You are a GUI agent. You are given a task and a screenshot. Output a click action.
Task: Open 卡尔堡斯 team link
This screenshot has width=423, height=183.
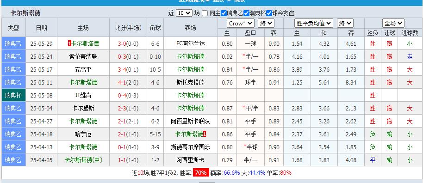point(83,108)
